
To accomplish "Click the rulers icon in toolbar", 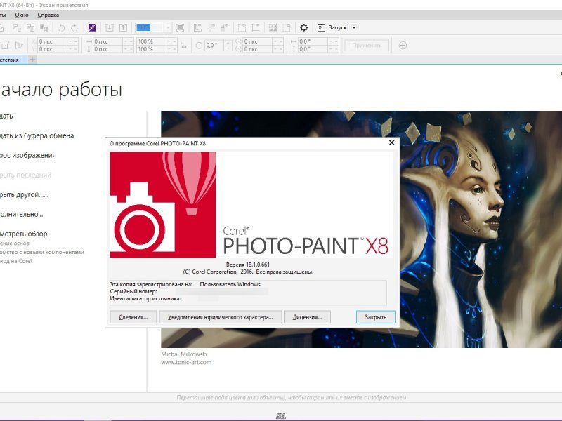I will 197,27.
